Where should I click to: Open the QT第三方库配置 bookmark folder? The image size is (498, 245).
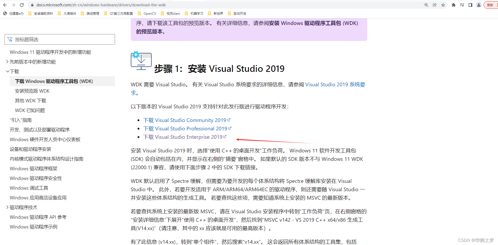point(118,13)
